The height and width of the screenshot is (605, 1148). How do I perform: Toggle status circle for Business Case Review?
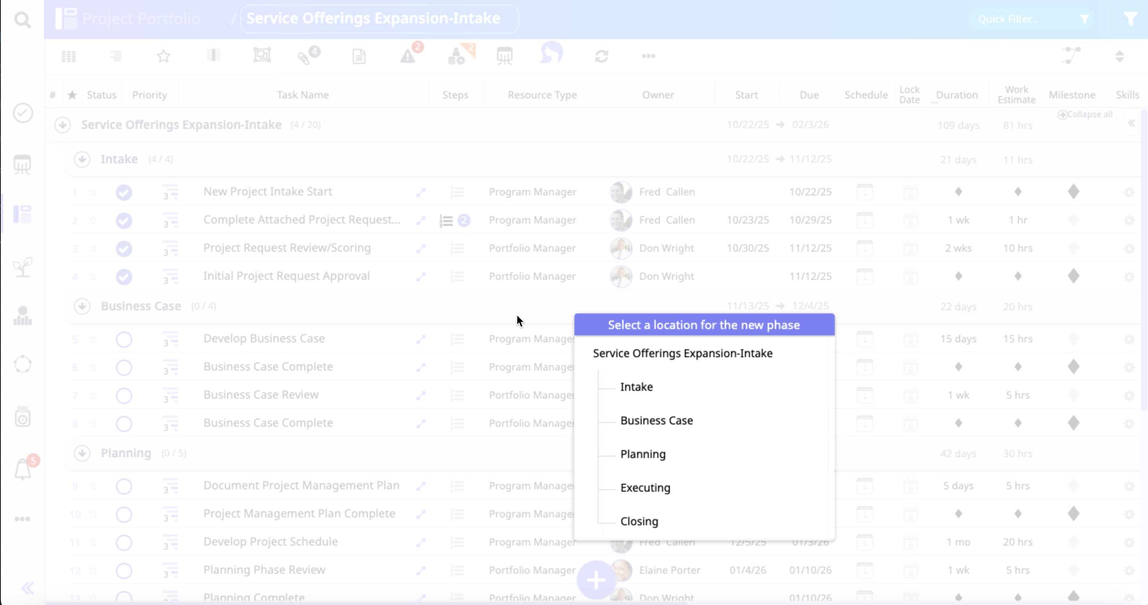pyautogui.click(x=124, y=395)
